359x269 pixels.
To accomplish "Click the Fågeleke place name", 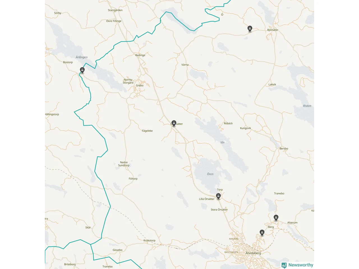I will click(147, 131).
